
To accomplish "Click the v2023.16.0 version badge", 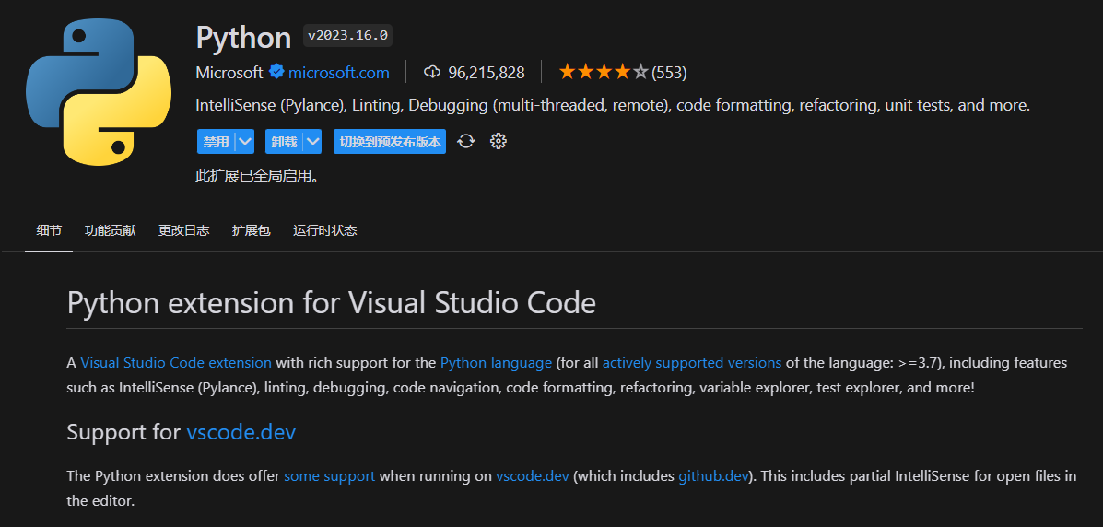I will 347,35.
